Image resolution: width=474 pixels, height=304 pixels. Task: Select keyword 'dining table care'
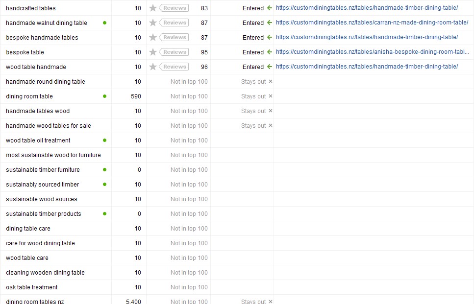coord(28,229)
